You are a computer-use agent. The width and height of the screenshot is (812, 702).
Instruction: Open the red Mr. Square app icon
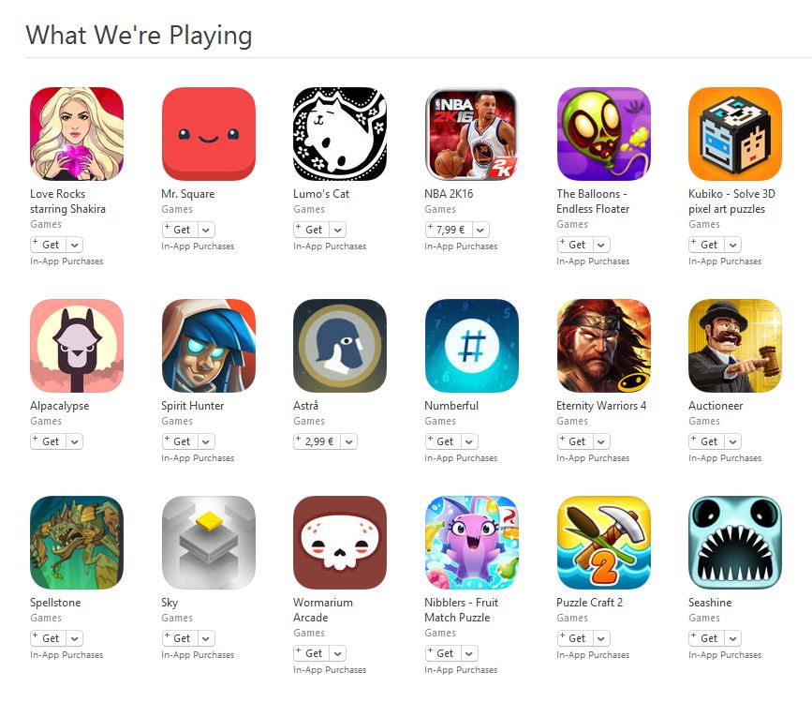(208, 134)
